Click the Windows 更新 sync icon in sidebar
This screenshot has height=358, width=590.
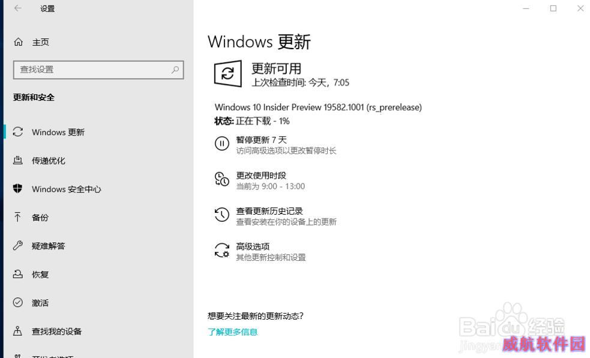tap(17, 131)
